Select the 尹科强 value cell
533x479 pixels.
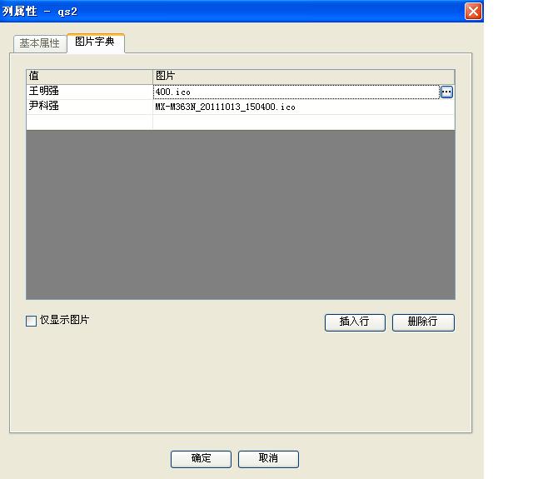89,107
